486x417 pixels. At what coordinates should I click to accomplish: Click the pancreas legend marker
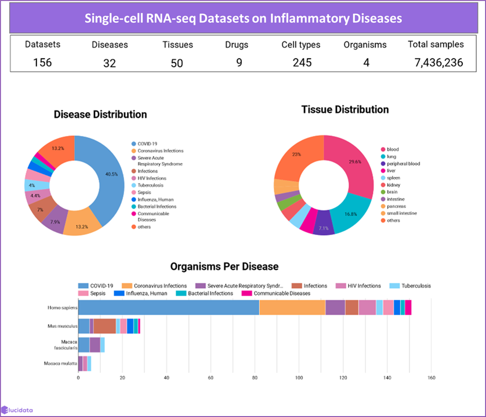pyautogui.click(x=384, y=205)
